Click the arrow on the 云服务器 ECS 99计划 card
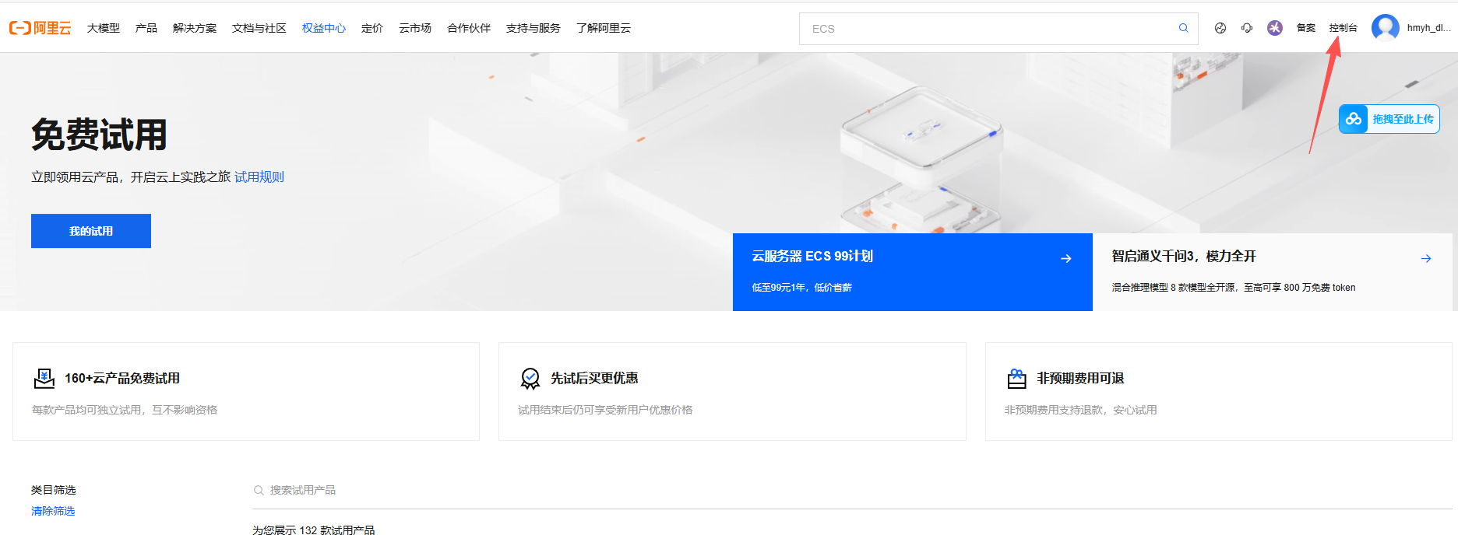 pyautogui.click(x=1066, y=258)
